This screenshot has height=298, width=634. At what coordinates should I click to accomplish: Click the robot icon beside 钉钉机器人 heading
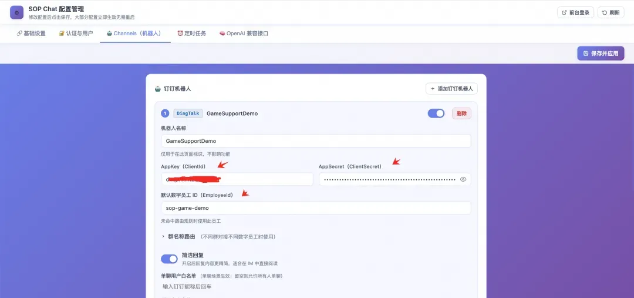point(158,89)
